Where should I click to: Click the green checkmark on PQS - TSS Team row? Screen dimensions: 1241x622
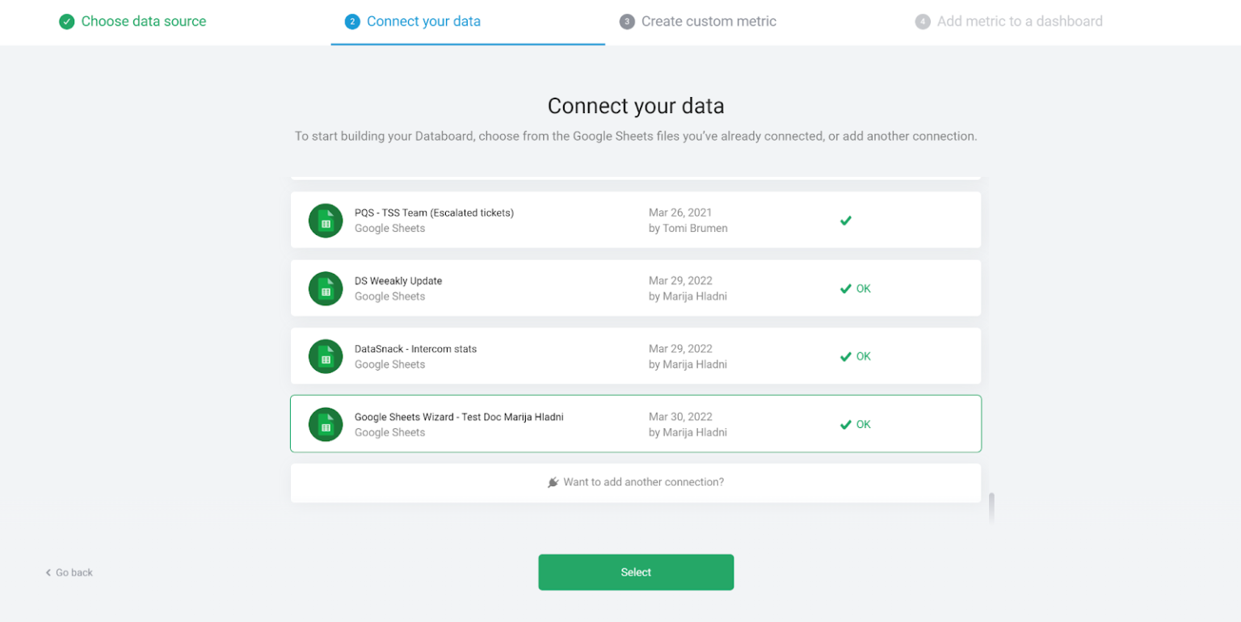[x=845, y=220]
